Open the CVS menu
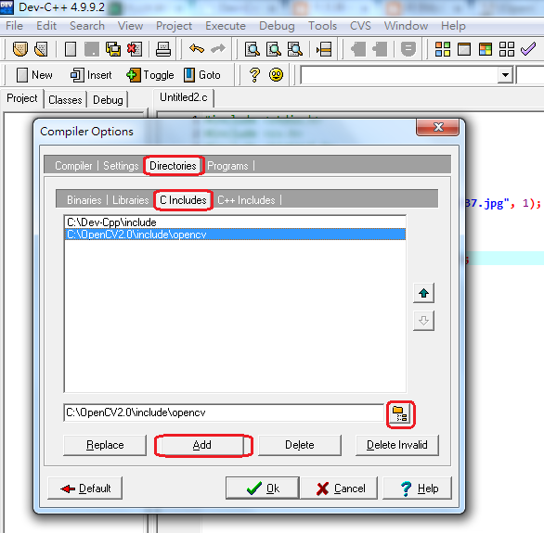 [360, 26]
